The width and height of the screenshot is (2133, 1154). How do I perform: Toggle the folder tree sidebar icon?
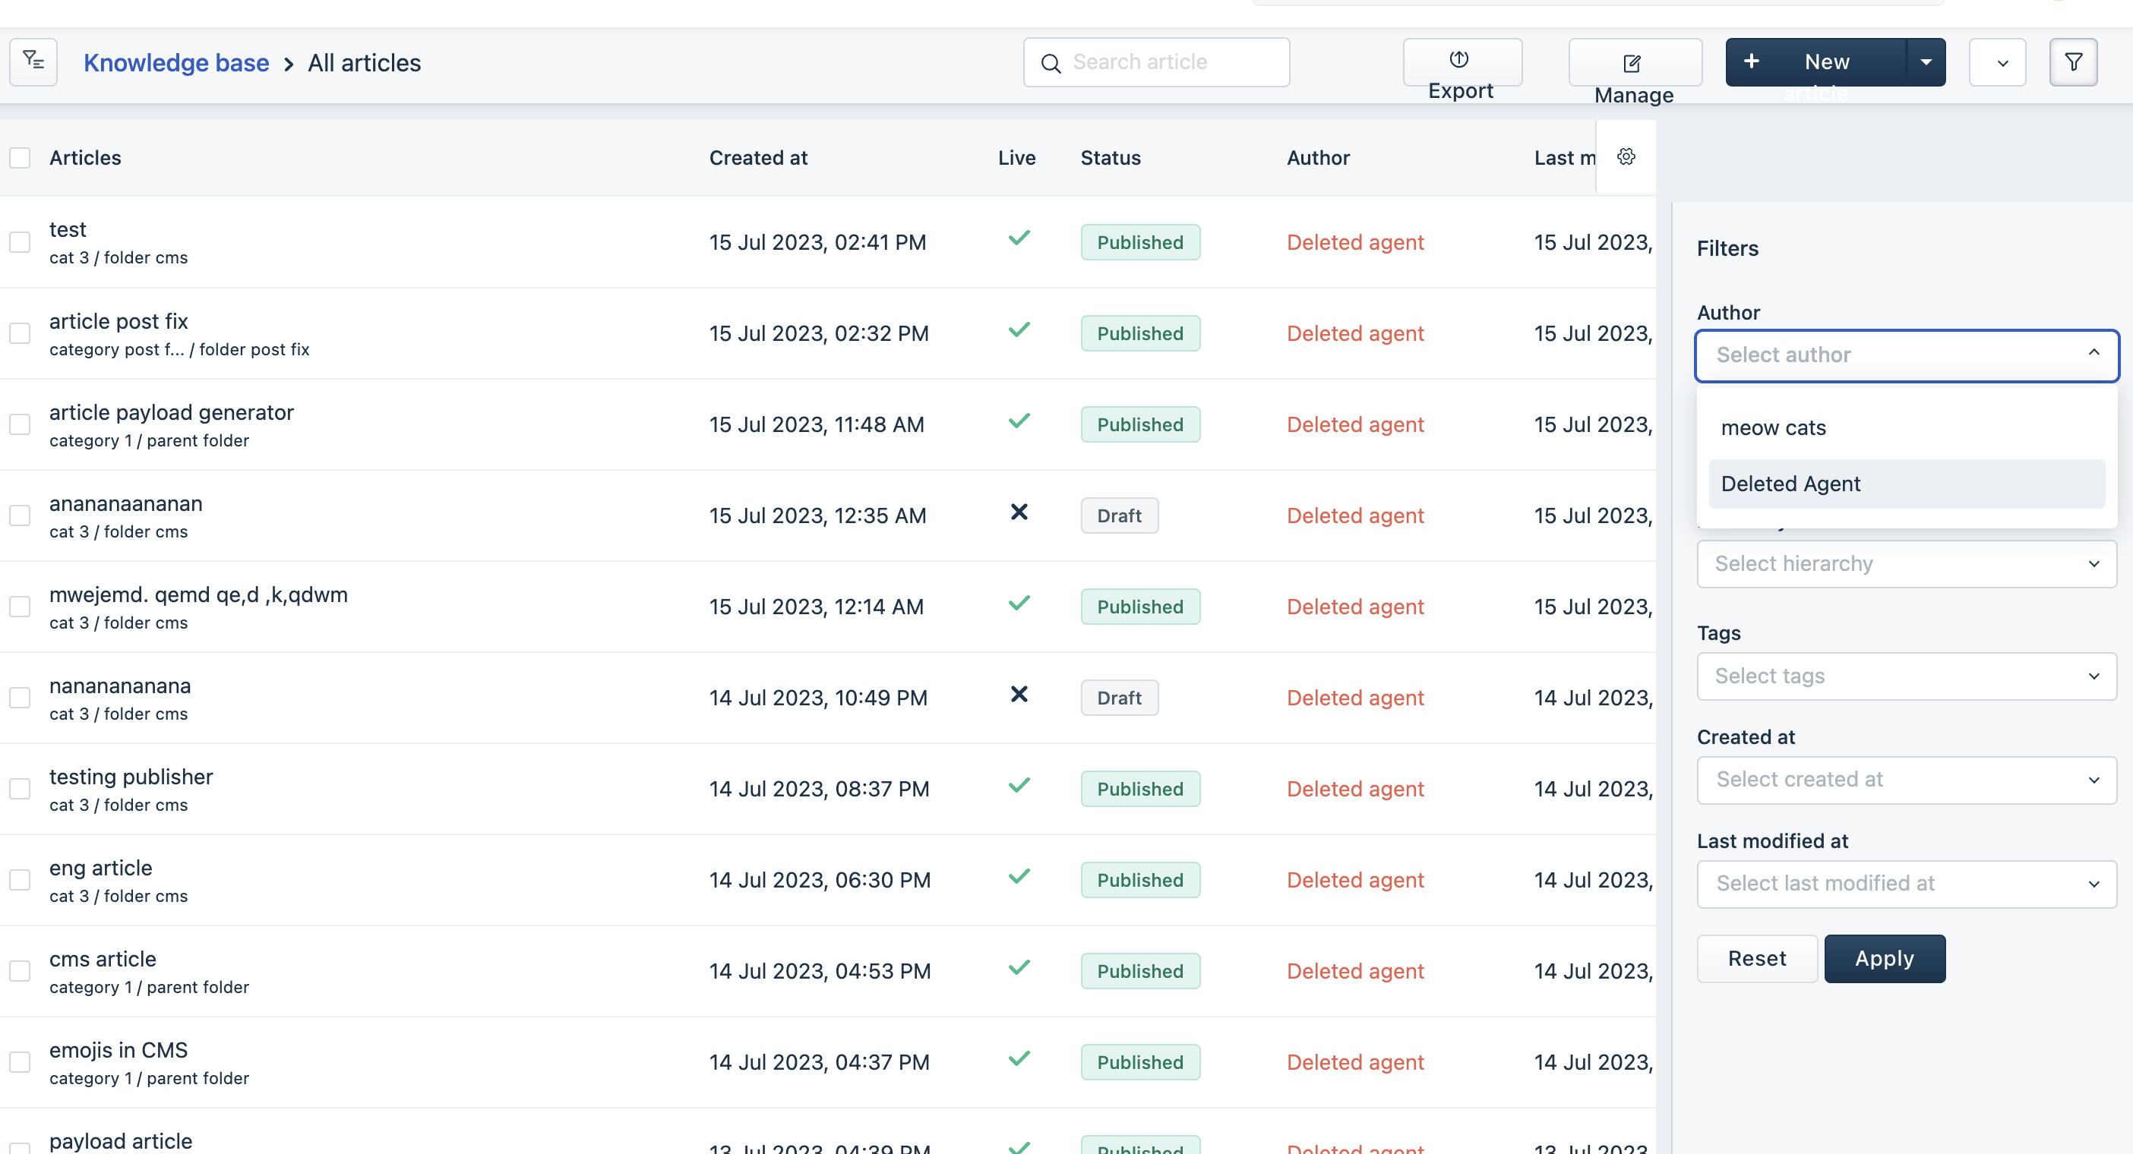[x=33, y=61]
